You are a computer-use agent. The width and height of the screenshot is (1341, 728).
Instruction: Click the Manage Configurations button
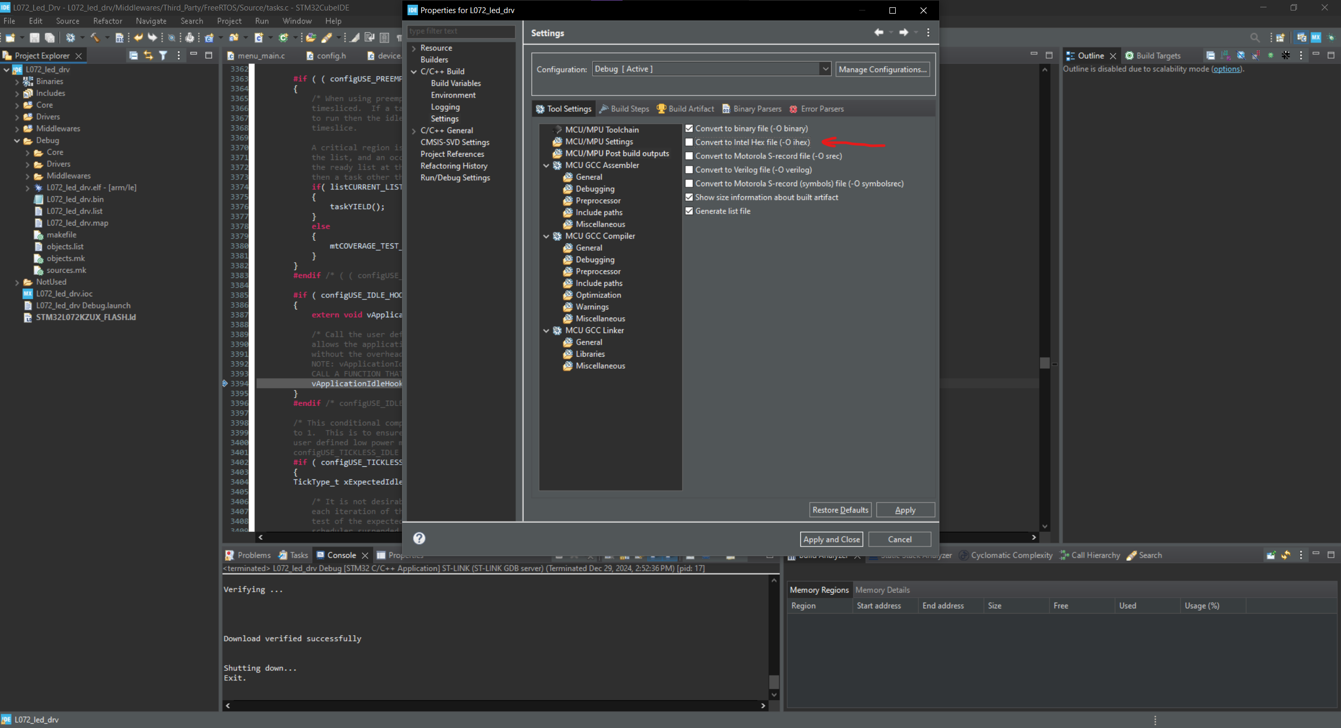[x=882, y=69]
